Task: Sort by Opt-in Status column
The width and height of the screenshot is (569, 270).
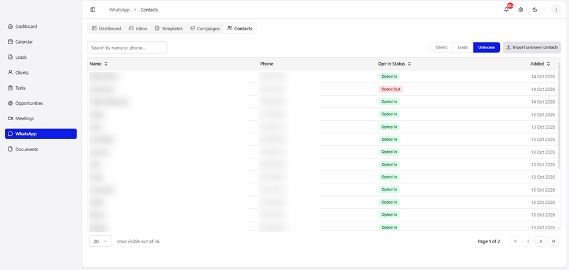Action: pyautogui.click(x=394, y=64)
